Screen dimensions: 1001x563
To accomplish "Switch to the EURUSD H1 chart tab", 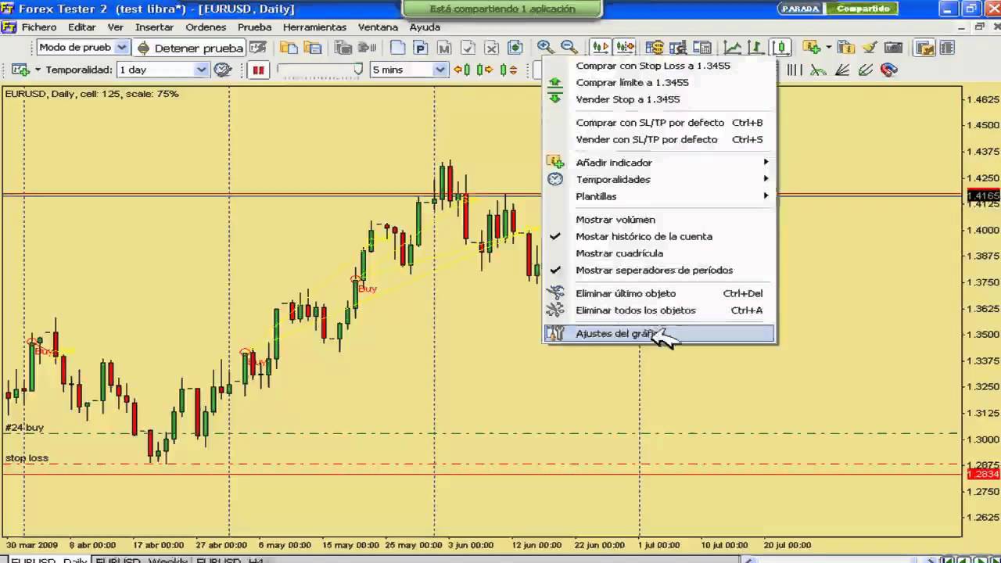I will coord(230,561).
